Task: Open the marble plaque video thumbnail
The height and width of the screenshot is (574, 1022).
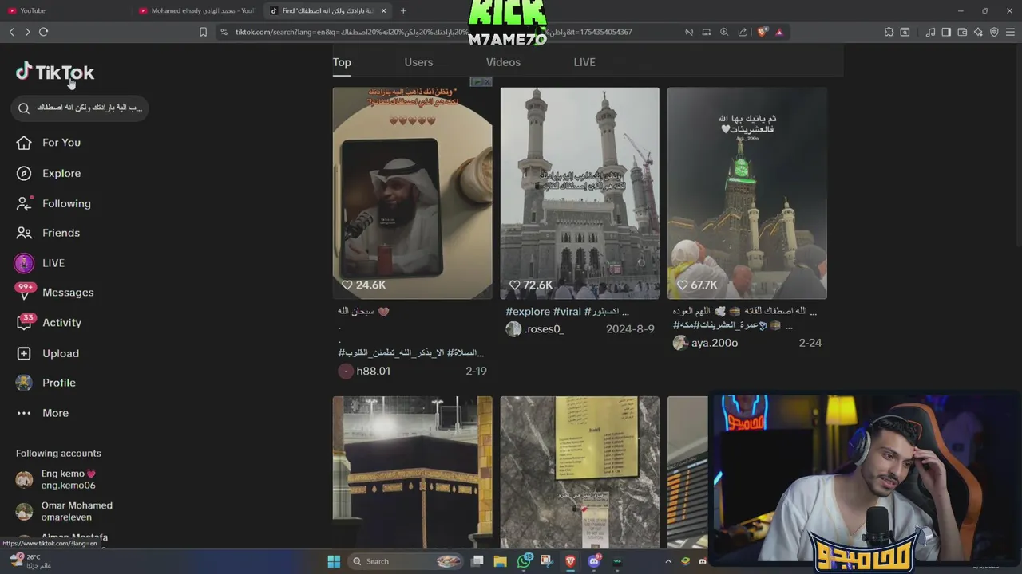Action: pyautogui.click(x=580, y=472)
